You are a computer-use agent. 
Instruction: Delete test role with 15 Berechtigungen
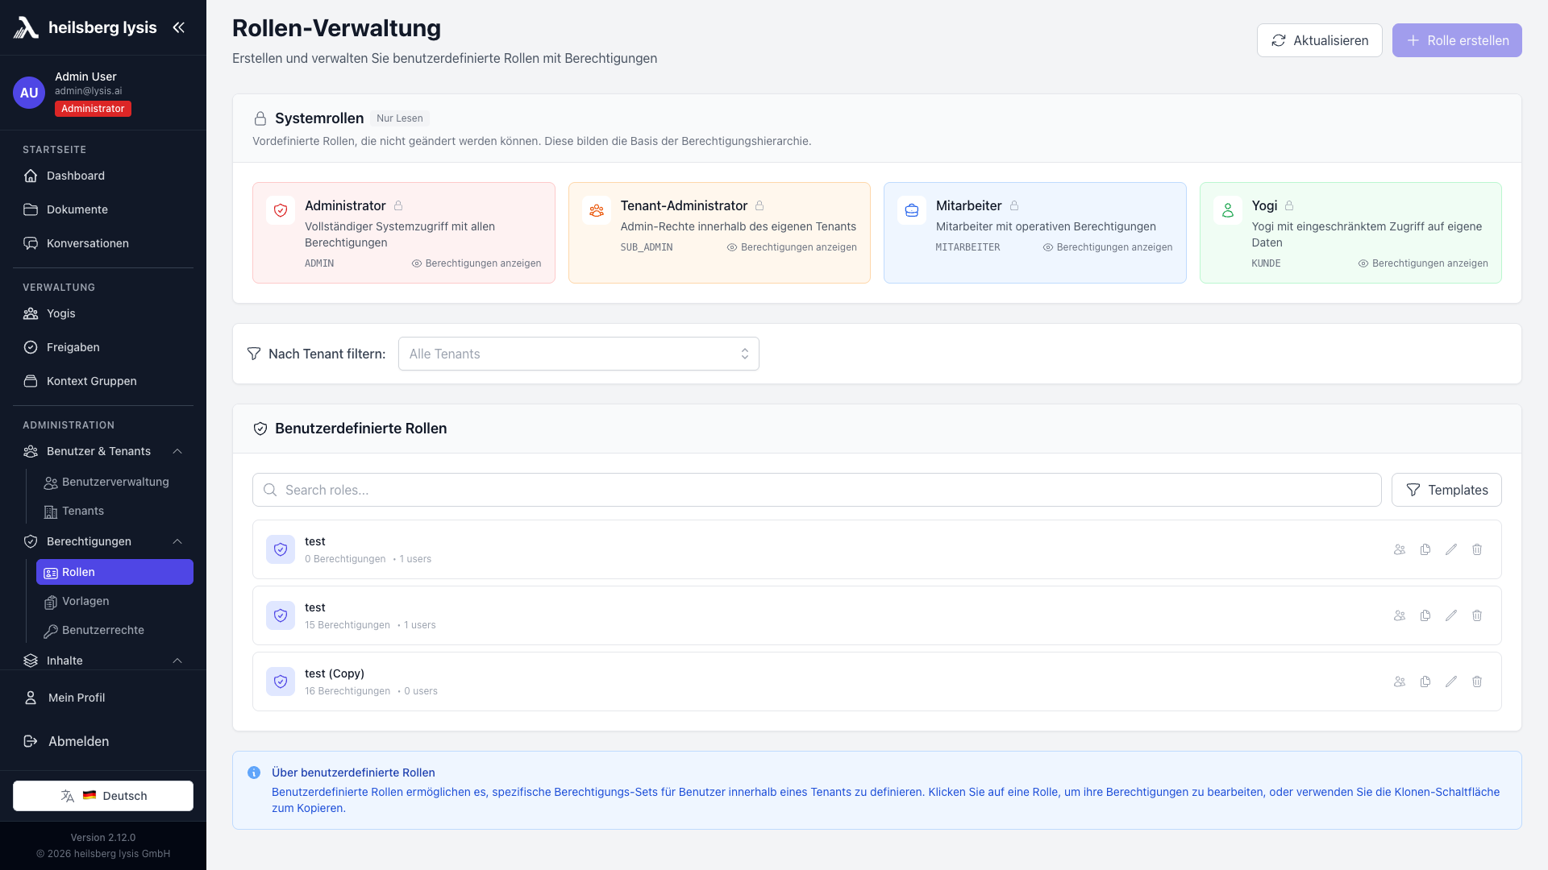[x=1477, y=615]
